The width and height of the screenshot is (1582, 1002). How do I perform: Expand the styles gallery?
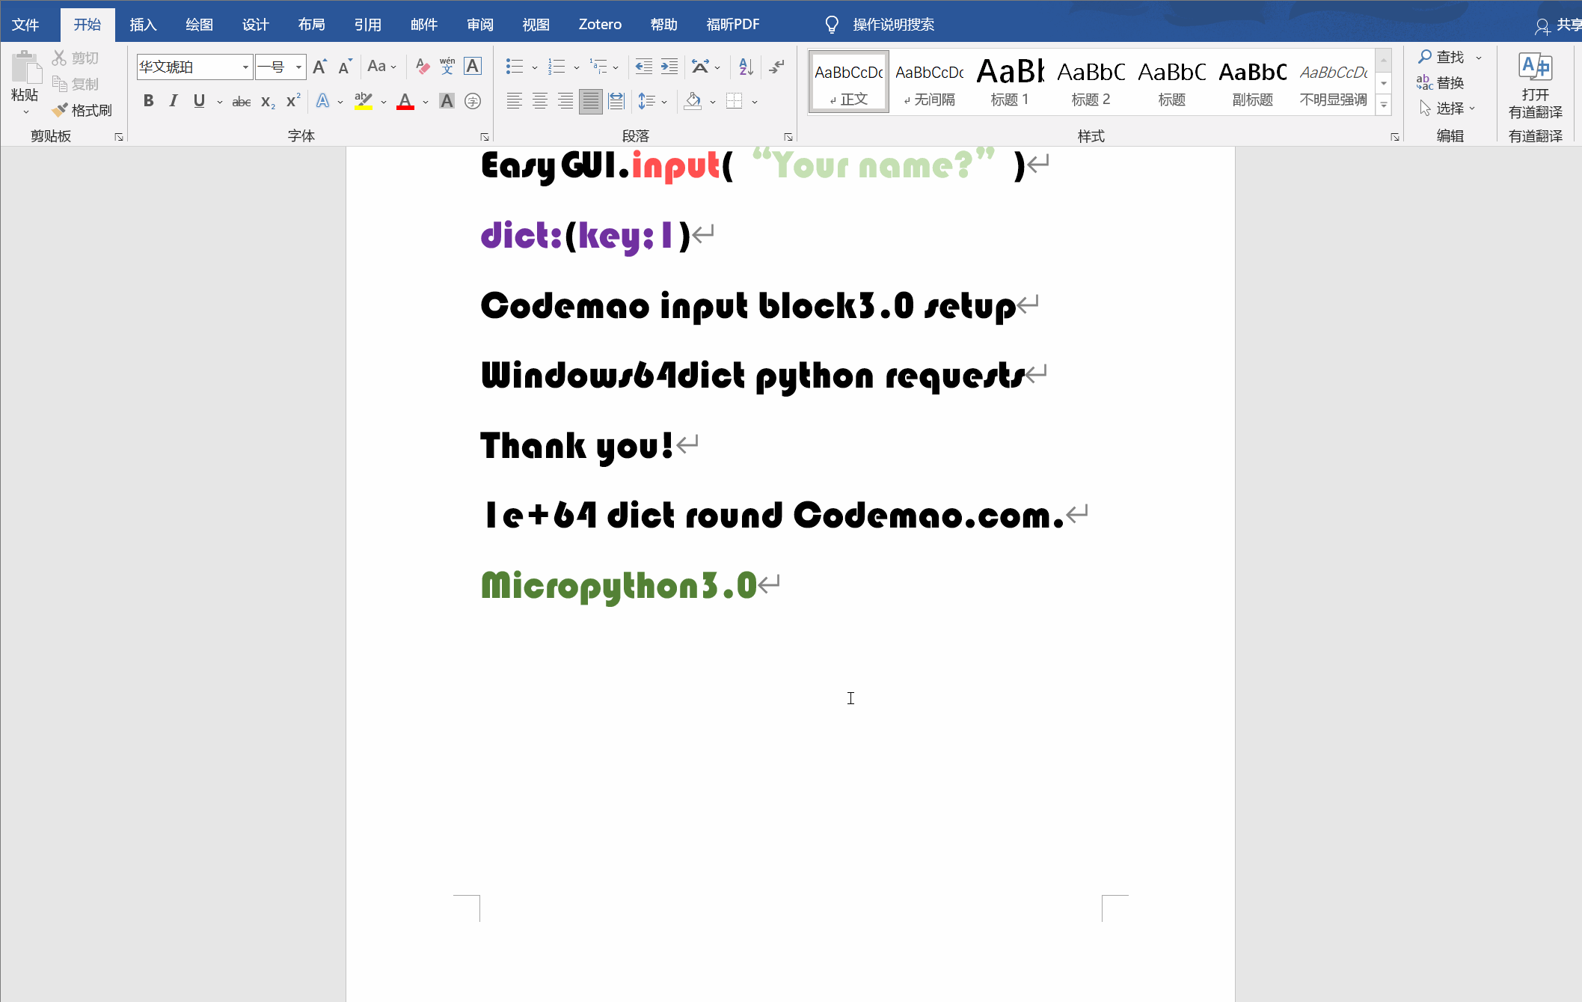[1384, 106]
